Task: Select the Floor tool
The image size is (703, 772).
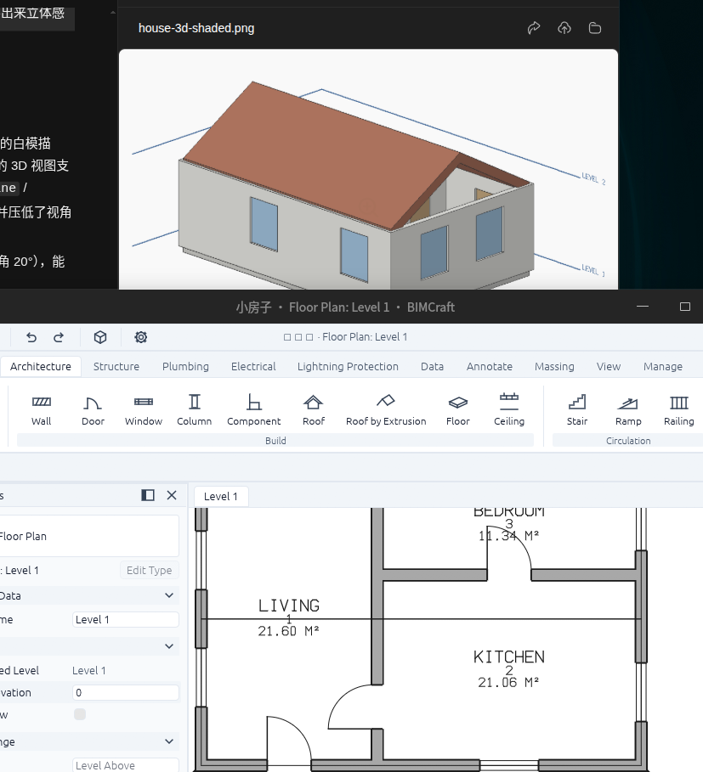Action: 457,409
